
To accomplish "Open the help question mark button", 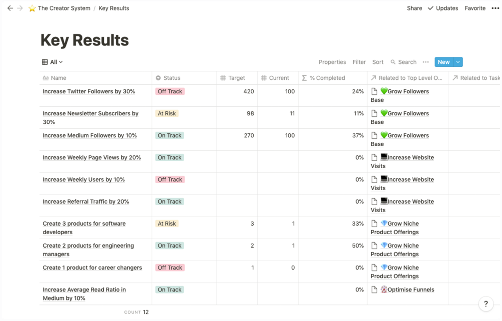I will [x=486, y=304].
